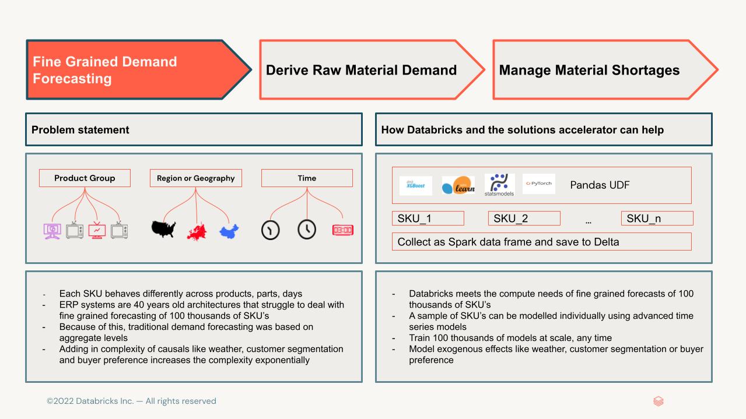
Task: Click the Region or Geography label box
Action: (x=195, y=178)
